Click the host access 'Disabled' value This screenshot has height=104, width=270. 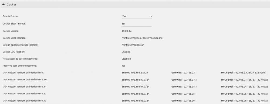[x=126, y=59]
